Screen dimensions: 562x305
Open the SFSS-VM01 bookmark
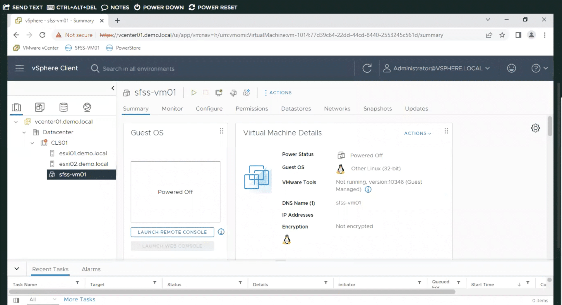[x=82, y=48]
